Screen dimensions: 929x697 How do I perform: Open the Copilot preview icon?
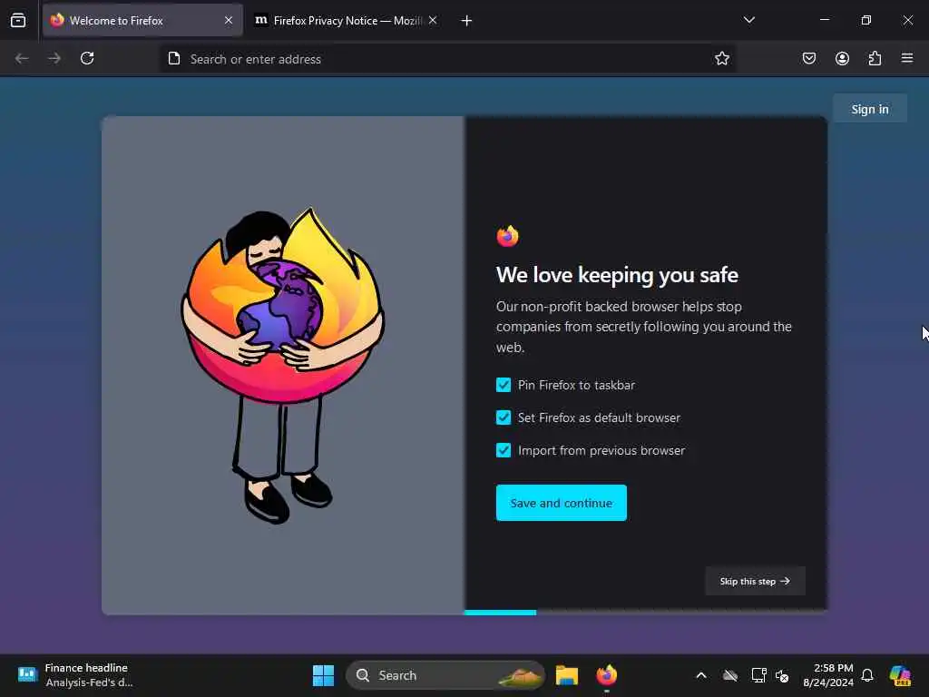(x=900, y=675)
